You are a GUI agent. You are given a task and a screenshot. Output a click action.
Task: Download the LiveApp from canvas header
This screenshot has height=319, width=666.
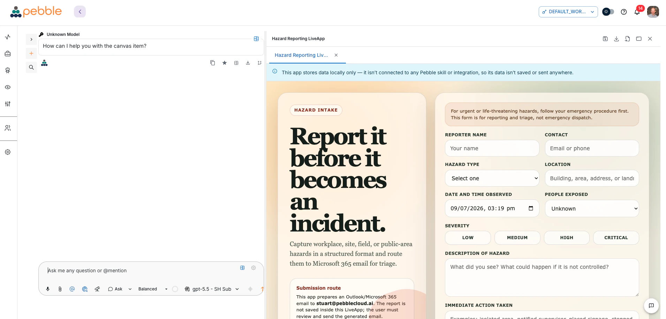click(616, 39)
